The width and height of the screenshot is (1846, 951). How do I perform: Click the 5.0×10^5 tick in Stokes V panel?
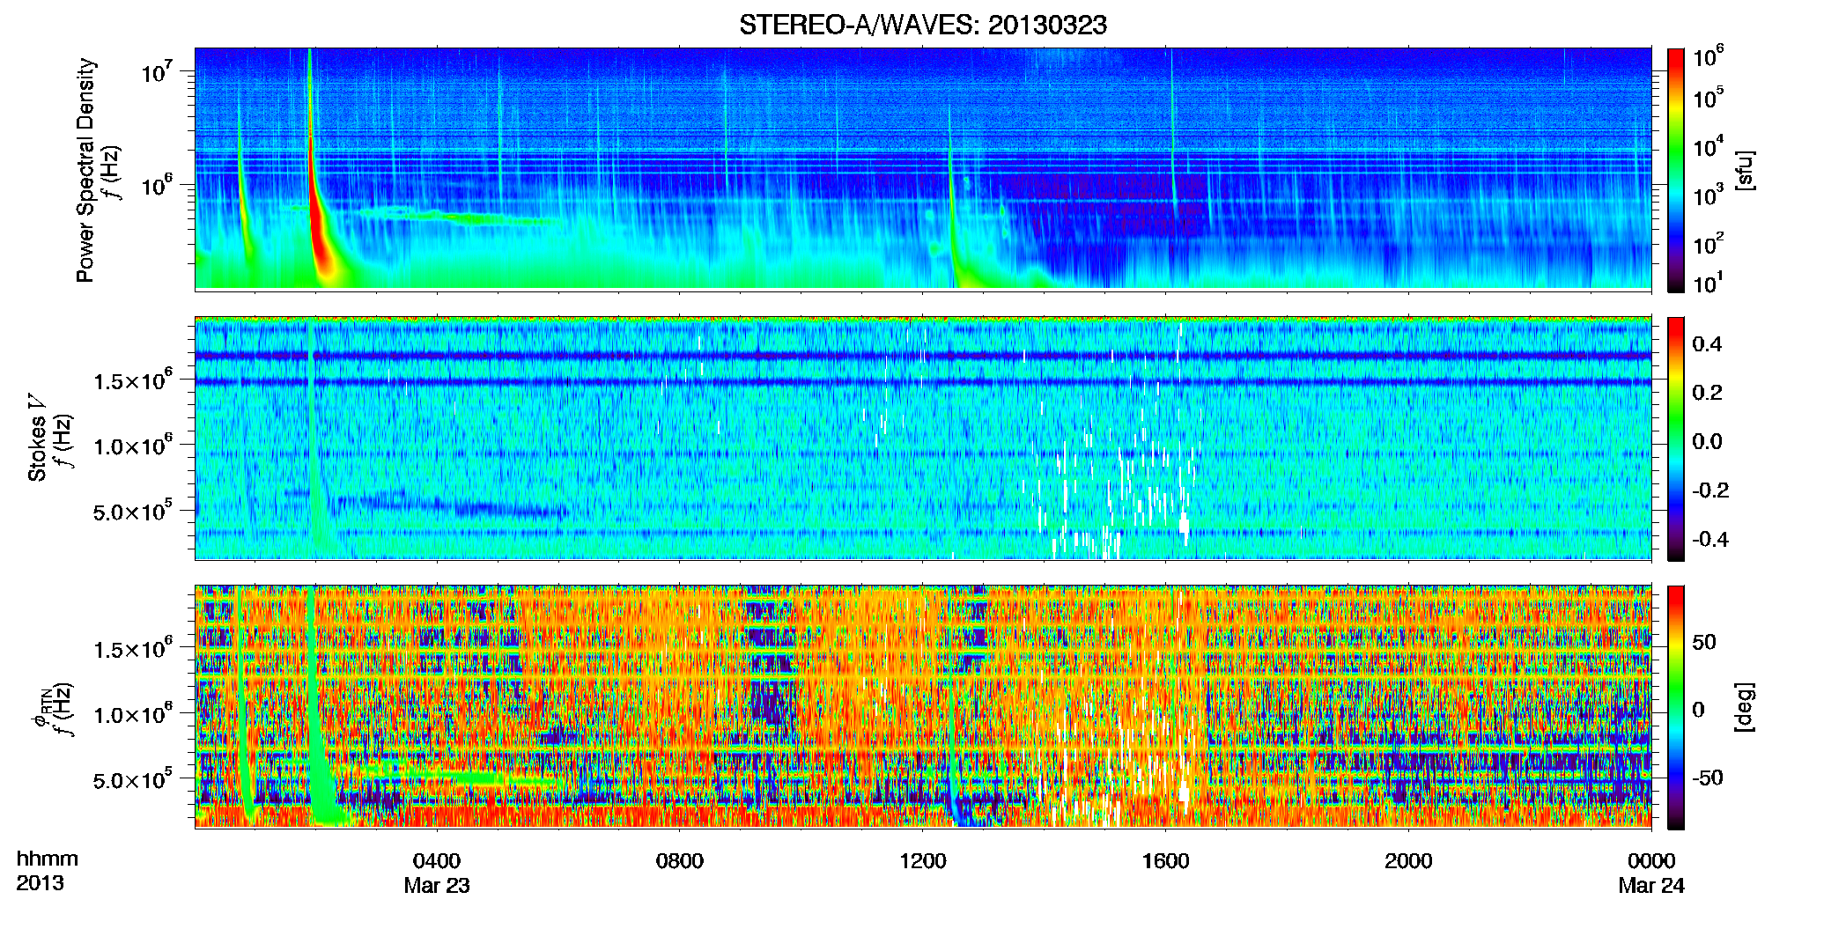[x=133, y=510]
